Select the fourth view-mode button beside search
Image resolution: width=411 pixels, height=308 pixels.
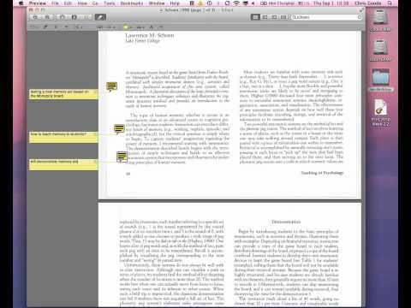283,17
